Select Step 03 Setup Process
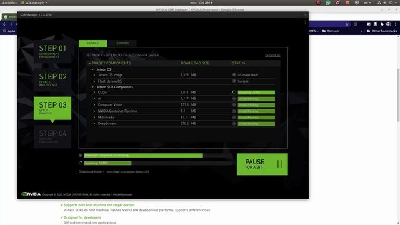This screenshot has width=400, height=225. [52, 108]
